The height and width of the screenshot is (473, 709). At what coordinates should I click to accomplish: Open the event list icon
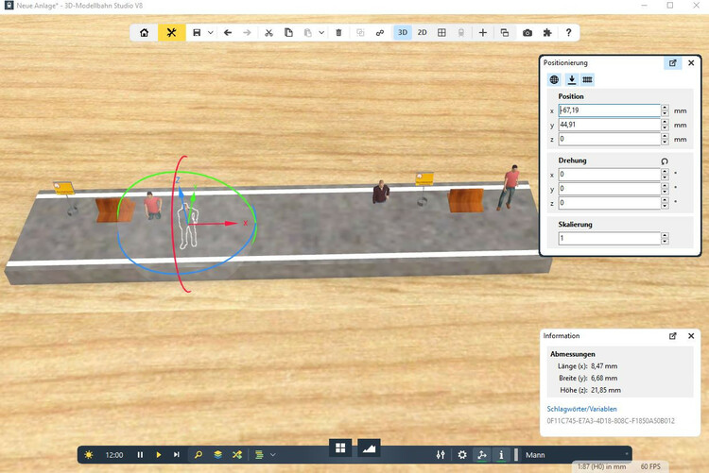[259, 455]
